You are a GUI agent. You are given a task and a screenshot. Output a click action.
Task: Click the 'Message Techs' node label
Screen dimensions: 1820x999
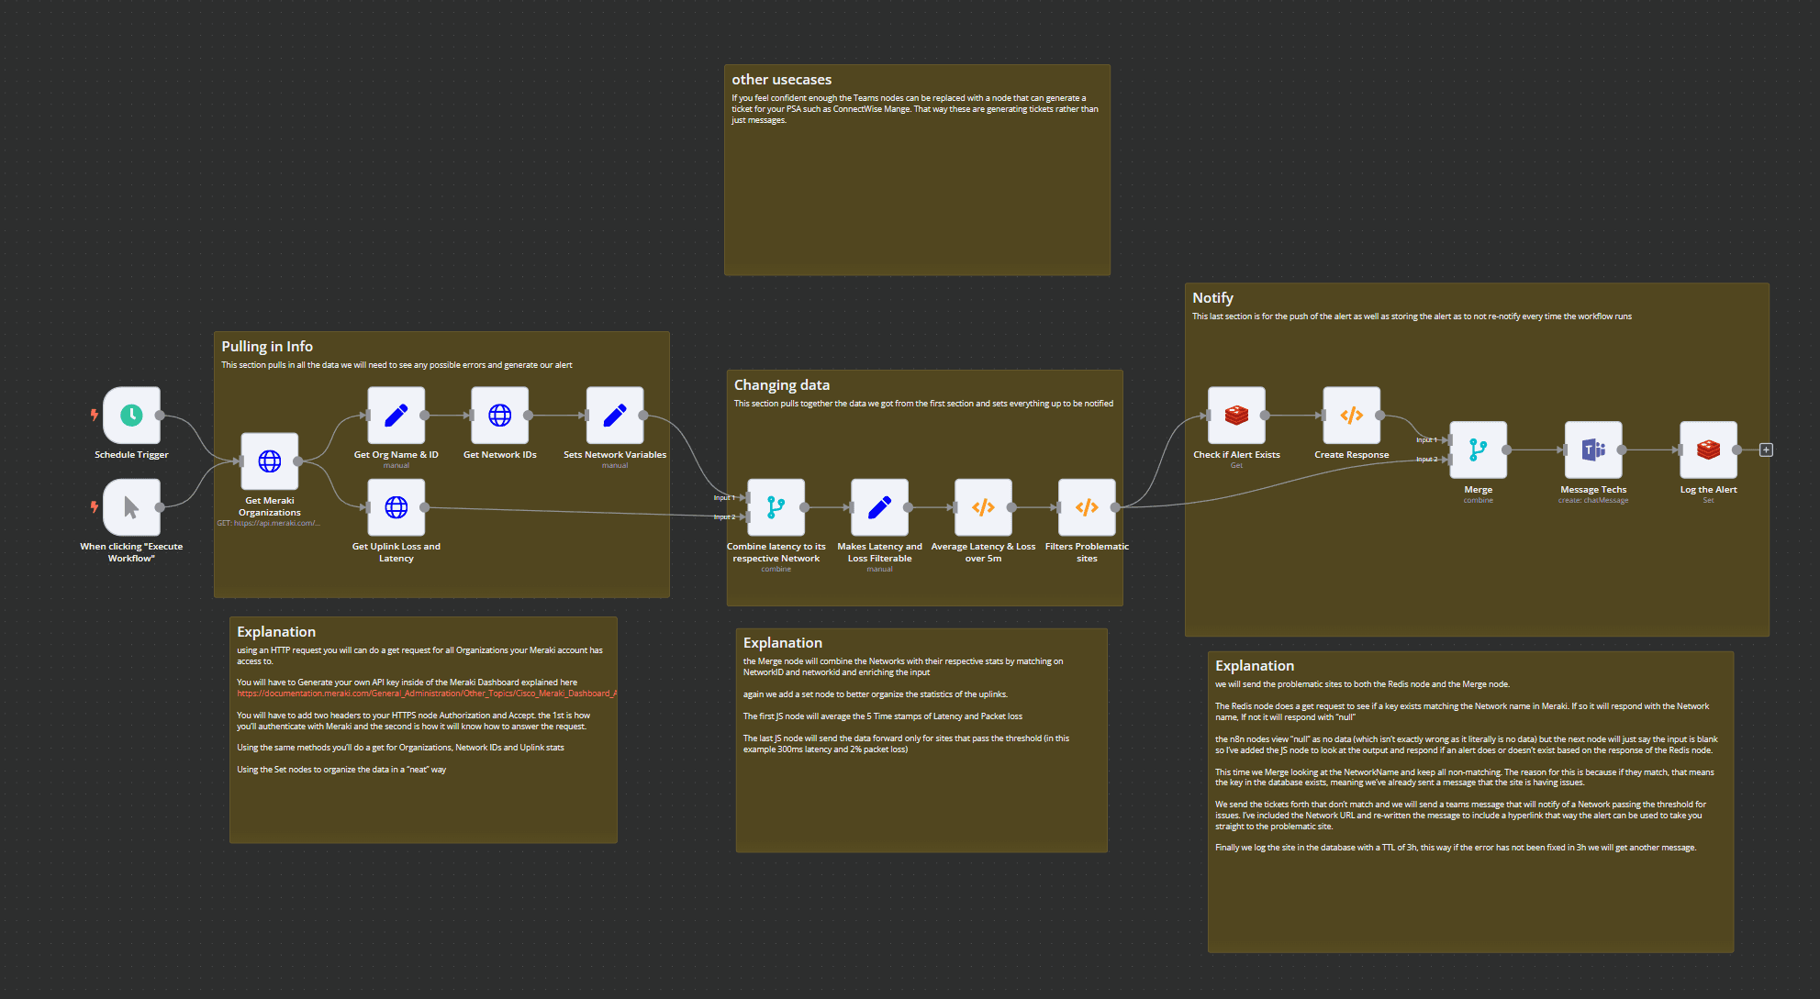pos(1593,490)
